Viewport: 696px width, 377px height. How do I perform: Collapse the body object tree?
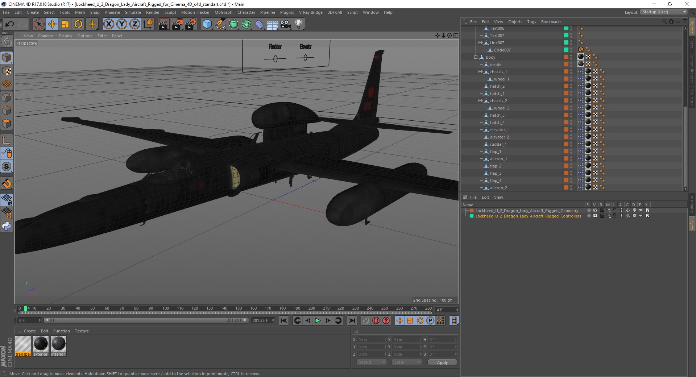click(x=476, y=57)
